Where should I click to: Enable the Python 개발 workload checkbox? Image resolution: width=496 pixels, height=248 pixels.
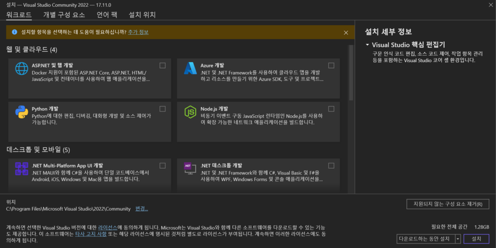point(163,109)
